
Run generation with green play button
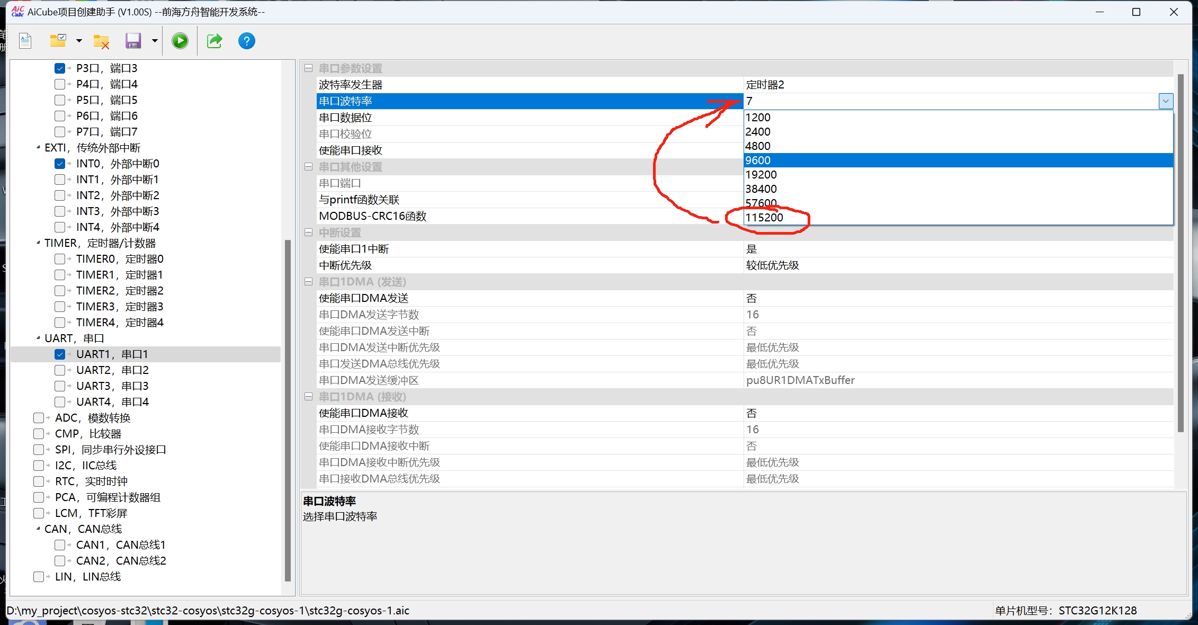click(180, 41)
